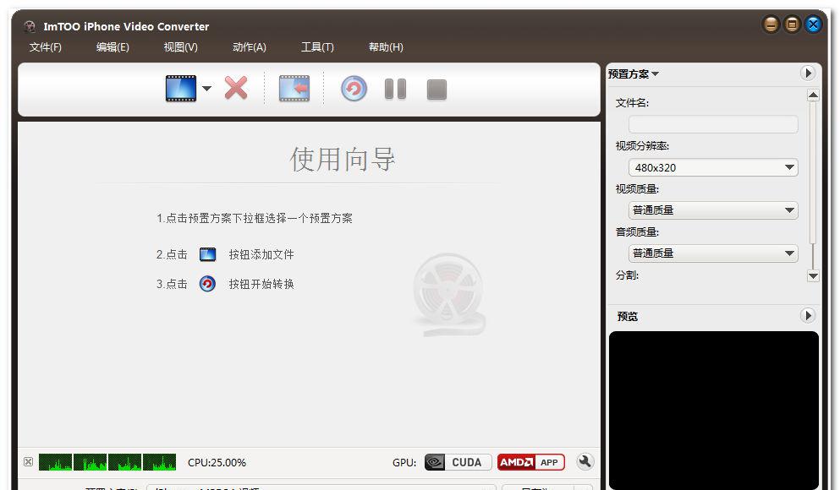The width and height of the screenshot is (840, 490).
Task: Open the 音频质量 dropdown
Action: coord(713,253)
